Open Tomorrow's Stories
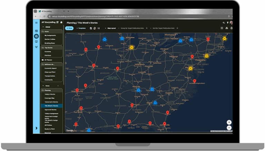The height and width of the screenshot is (151, 265). 51,102
